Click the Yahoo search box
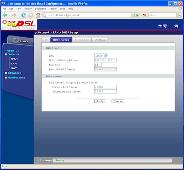This screenshot has width=184, height=170. point(162,15)
